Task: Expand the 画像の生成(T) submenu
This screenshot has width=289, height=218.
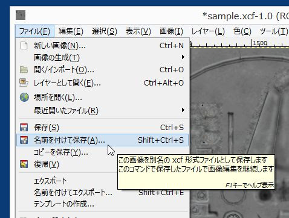Action: (102, 58)
